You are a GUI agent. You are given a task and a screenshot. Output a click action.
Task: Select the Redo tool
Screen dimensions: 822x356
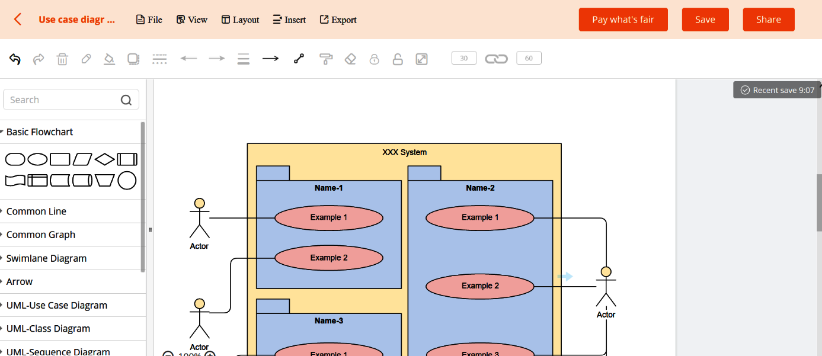tap(39, 58)
